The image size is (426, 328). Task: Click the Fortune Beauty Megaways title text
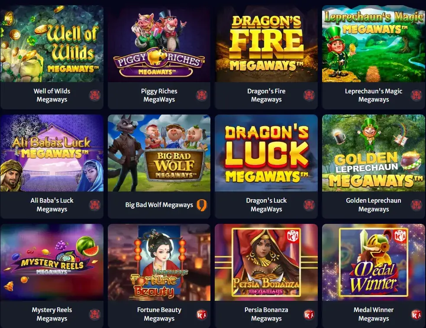(159, 314)
